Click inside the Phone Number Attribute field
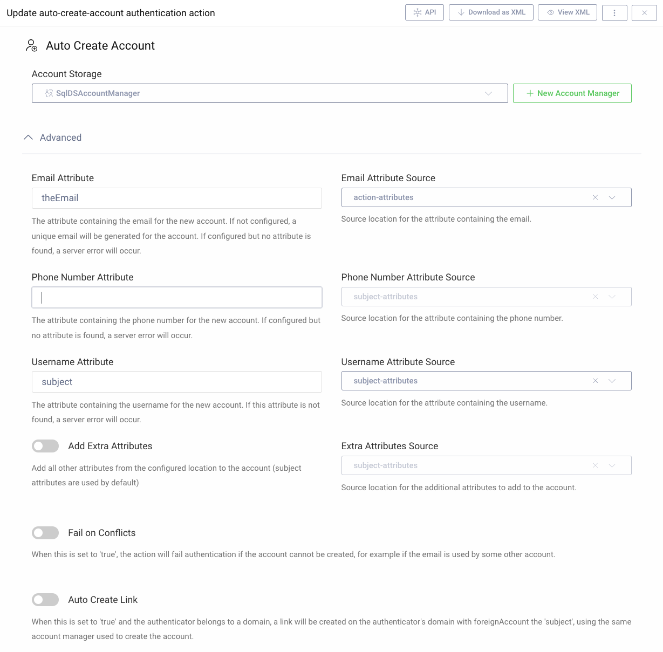Image resolution: width=663 pixels, height=652 pixels. point(177,297)
